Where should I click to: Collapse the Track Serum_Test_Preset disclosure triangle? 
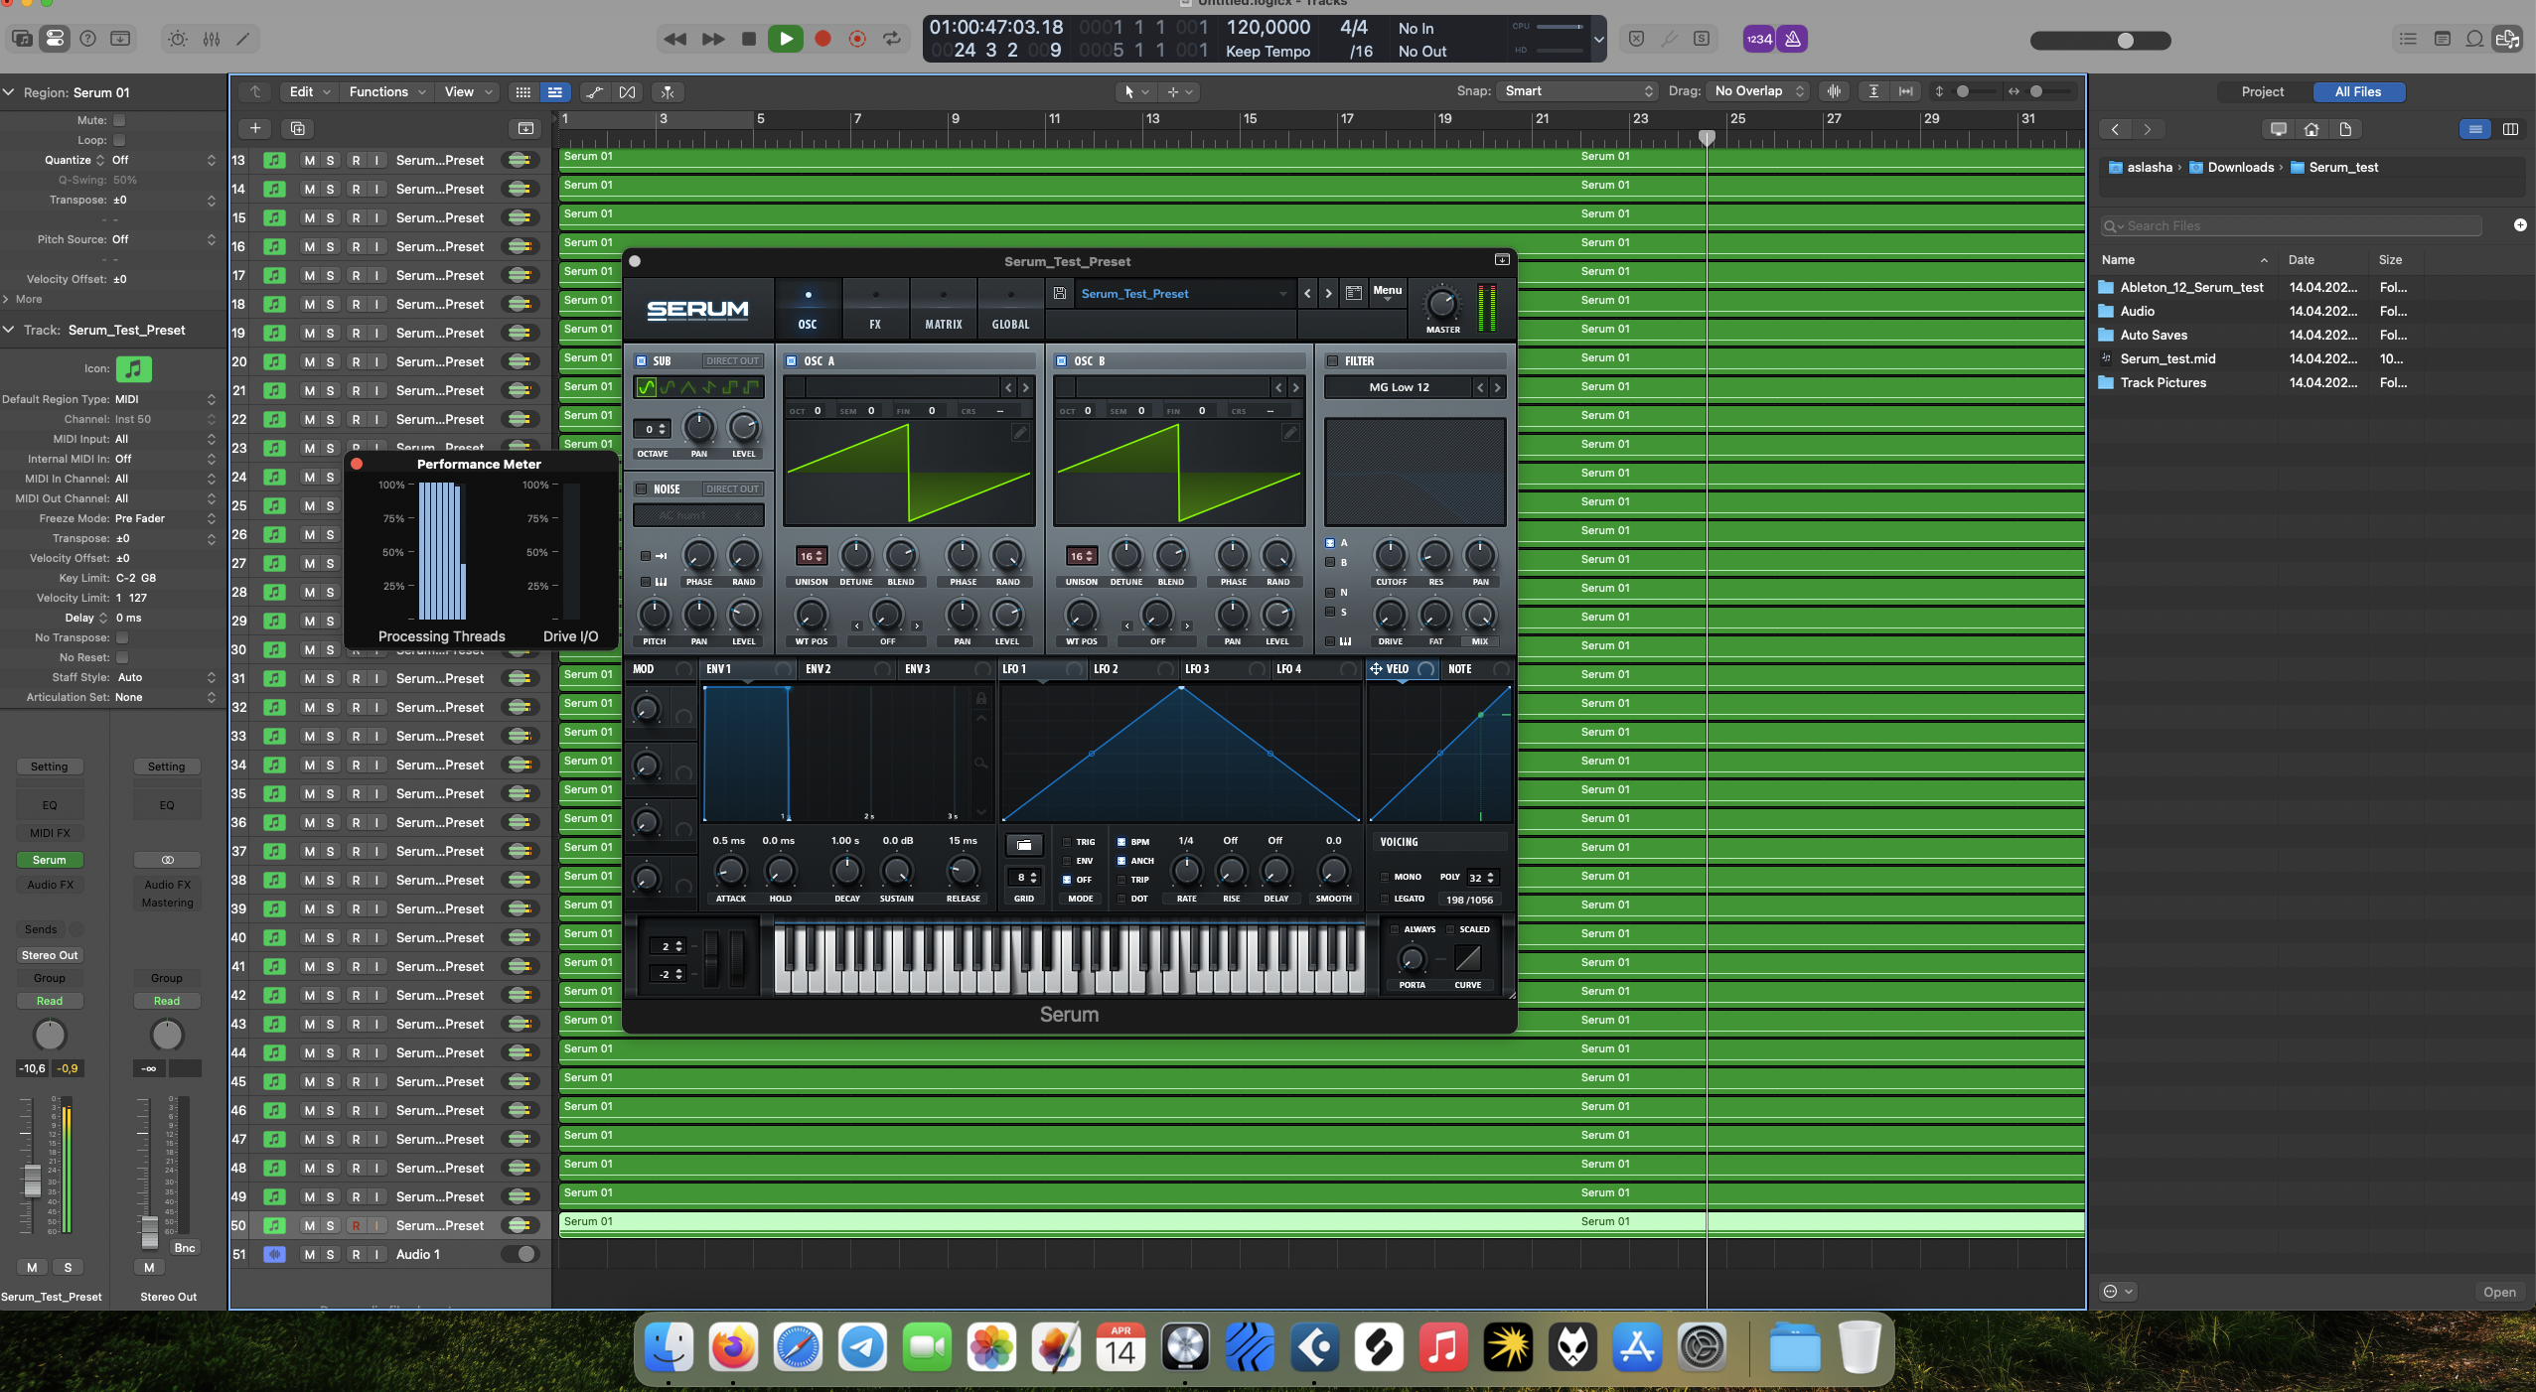[x=9, y=330]
